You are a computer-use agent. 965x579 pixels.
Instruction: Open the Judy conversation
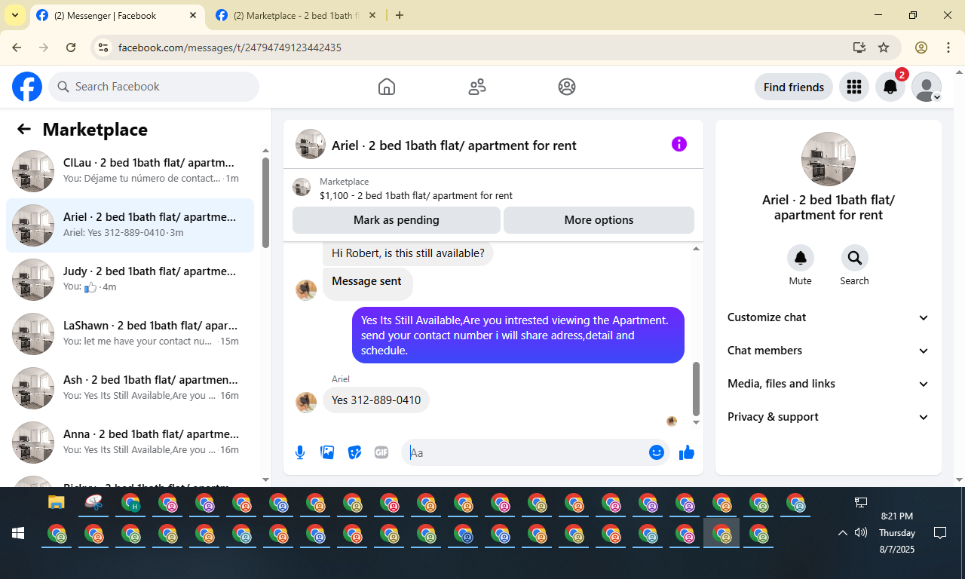pyautogui.click(x=130, y=280)
